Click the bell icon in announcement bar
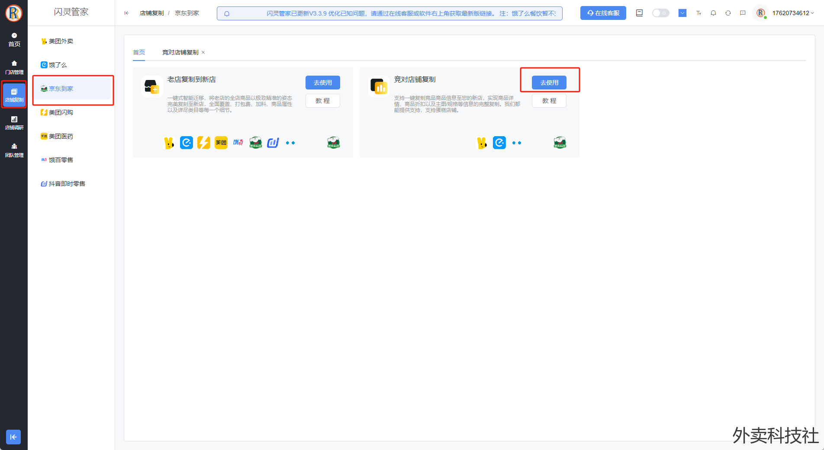 tap(227, 13)
